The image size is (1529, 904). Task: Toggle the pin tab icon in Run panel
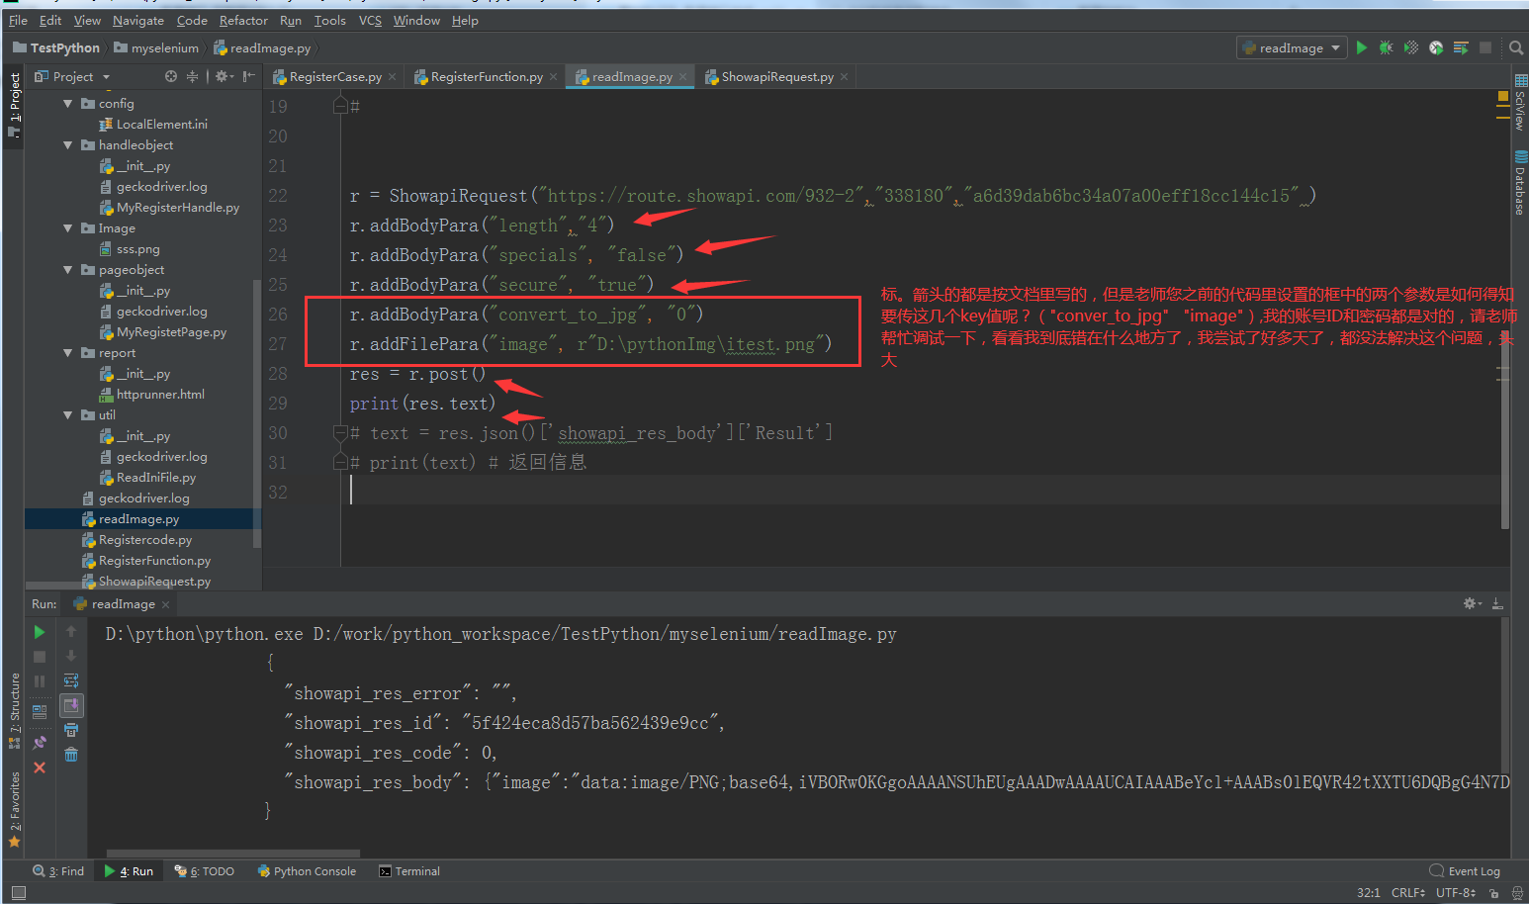[x=40, y=742]
